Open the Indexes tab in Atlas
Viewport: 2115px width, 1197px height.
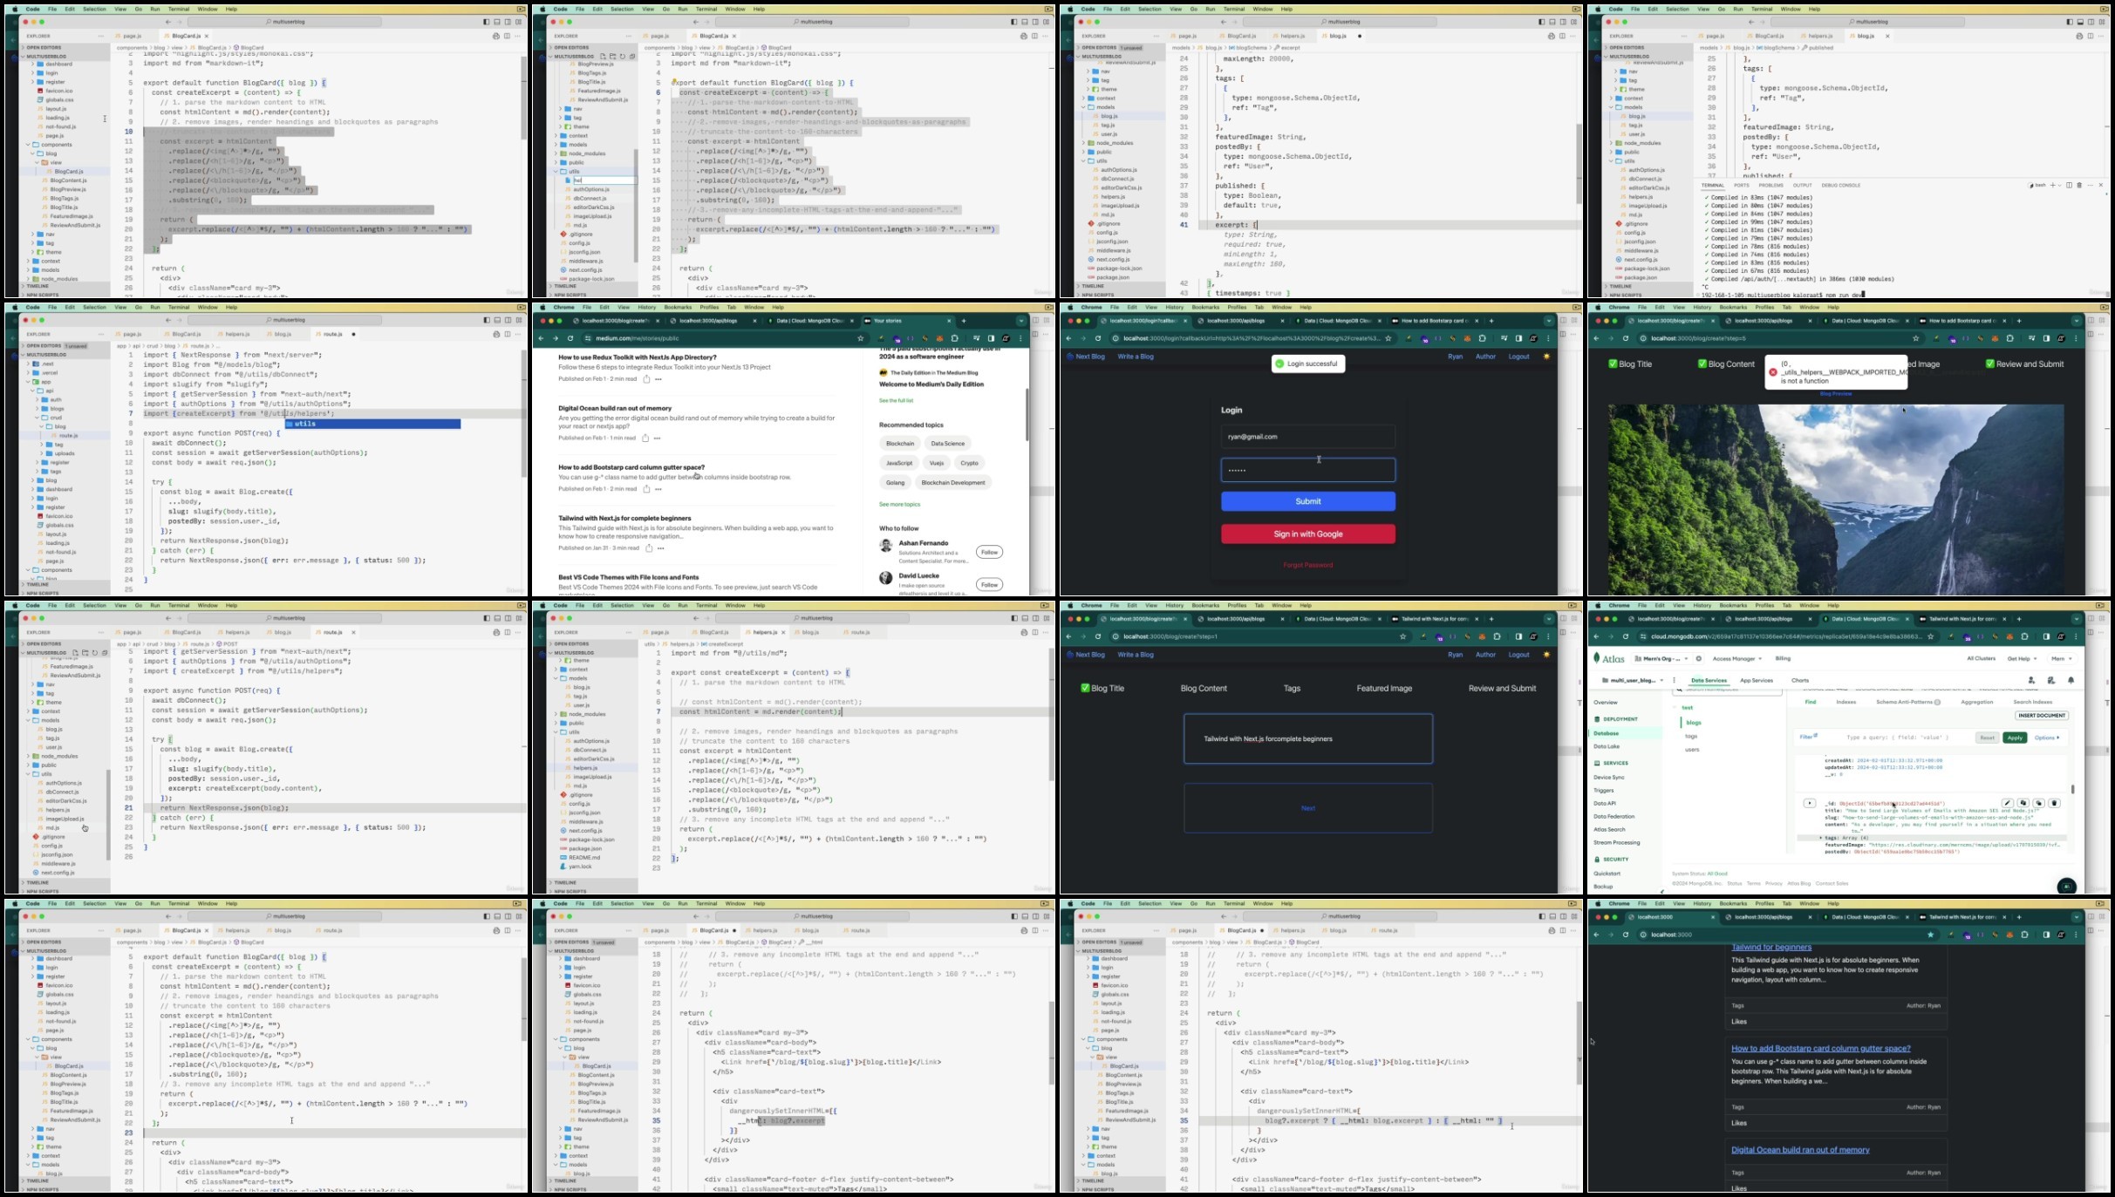(1846, 702)
